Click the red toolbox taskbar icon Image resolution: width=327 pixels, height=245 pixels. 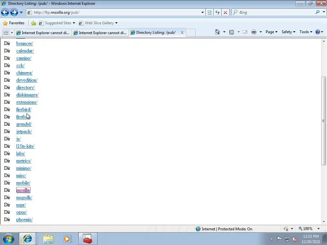pyautogui.click(x=87, y=239)
